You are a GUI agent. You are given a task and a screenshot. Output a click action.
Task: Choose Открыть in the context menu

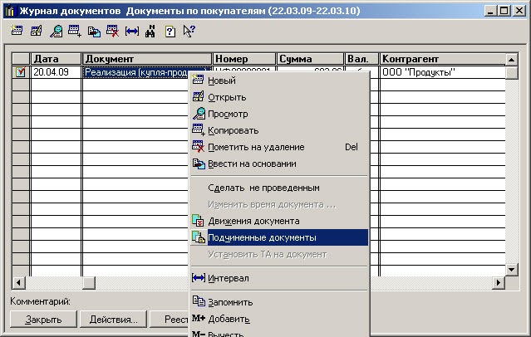click(x=279, y=97)
